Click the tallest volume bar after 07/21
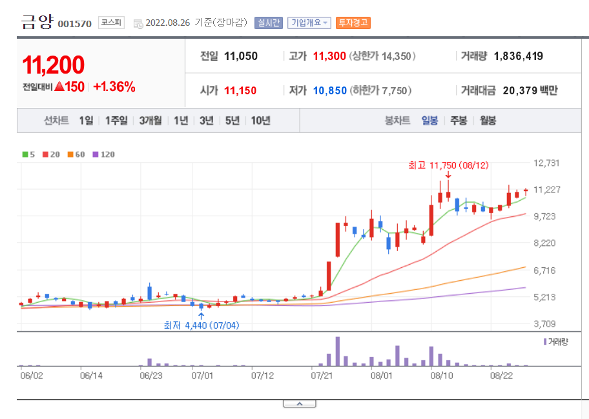 [338, 351]
